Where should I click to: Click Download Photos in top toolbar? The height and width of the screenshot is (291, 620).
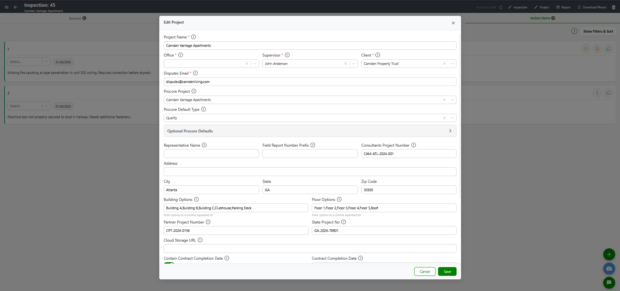point(592,7)
